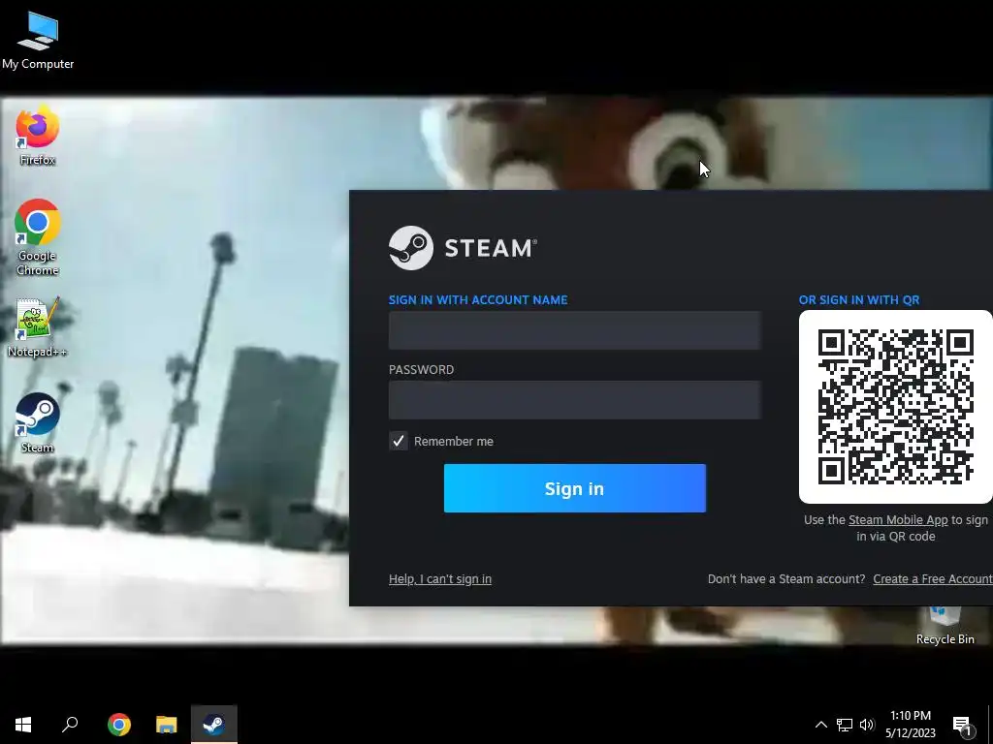
Task: Open the taskbar search magnifier
Action: click(70, 725)
